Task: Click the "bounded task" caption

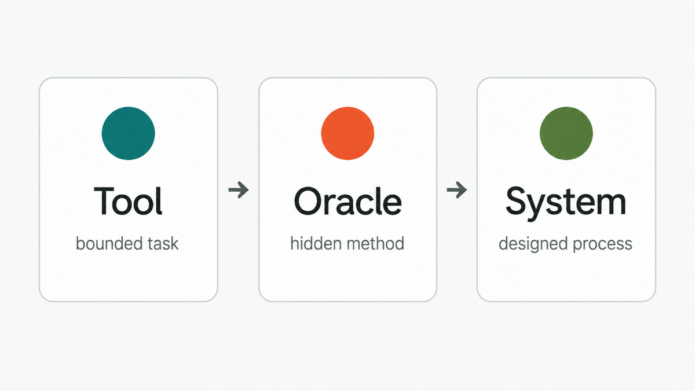Action: (x=127, y=243)
